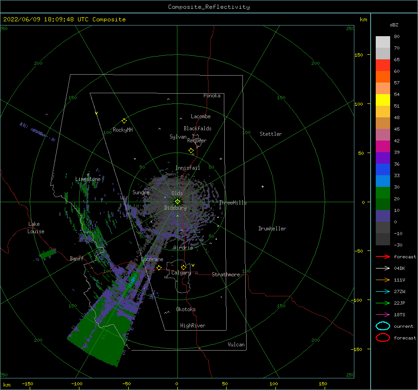The image size is (418, 390).
Task: Click the blue 36 dBZ color swatch
Action: coord(383,170)
